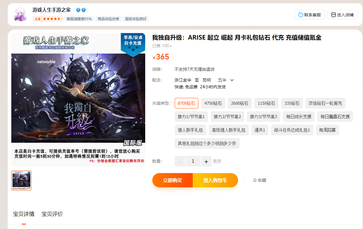Select 接力1/节节高1 option
This screenshot has height=229, width=363.
tap(191, 117)
